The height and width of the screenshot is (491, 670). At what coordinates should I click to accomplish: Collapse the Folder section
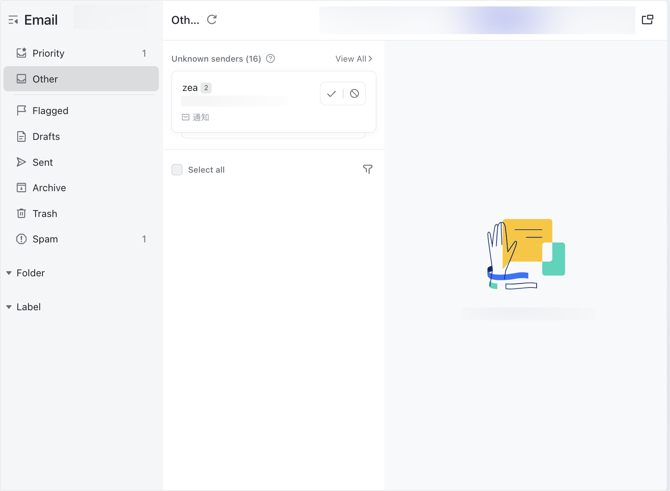coord(9,272)
